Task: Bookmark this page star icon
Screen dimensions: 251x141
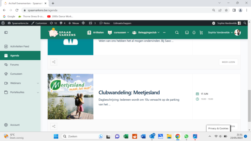Action: tap(226, 10)
